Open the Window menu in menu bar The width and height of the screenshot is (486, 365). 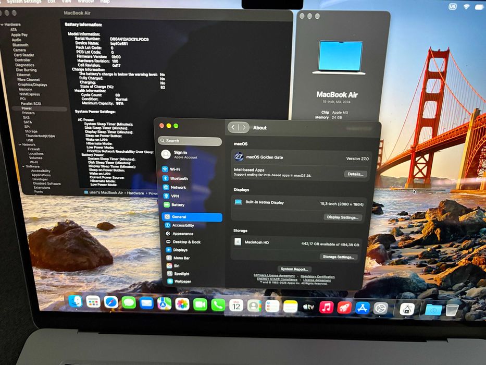85,2
